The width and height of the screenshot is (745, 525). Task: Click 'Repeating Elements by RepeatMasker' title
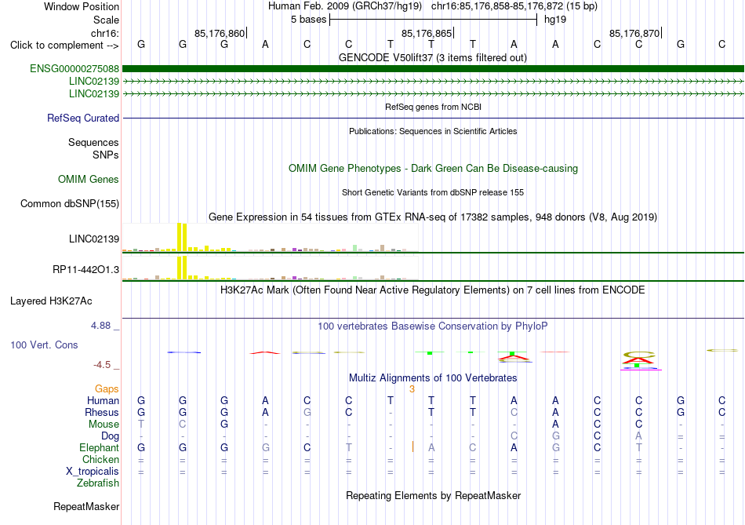pyautogui.click(x=433, y=495)
